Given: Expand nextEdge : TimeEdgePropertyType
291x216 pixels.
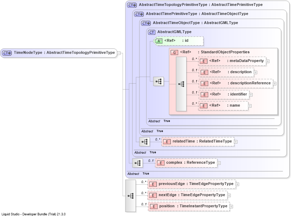Looking at the screenshot, I should point(229,195).
